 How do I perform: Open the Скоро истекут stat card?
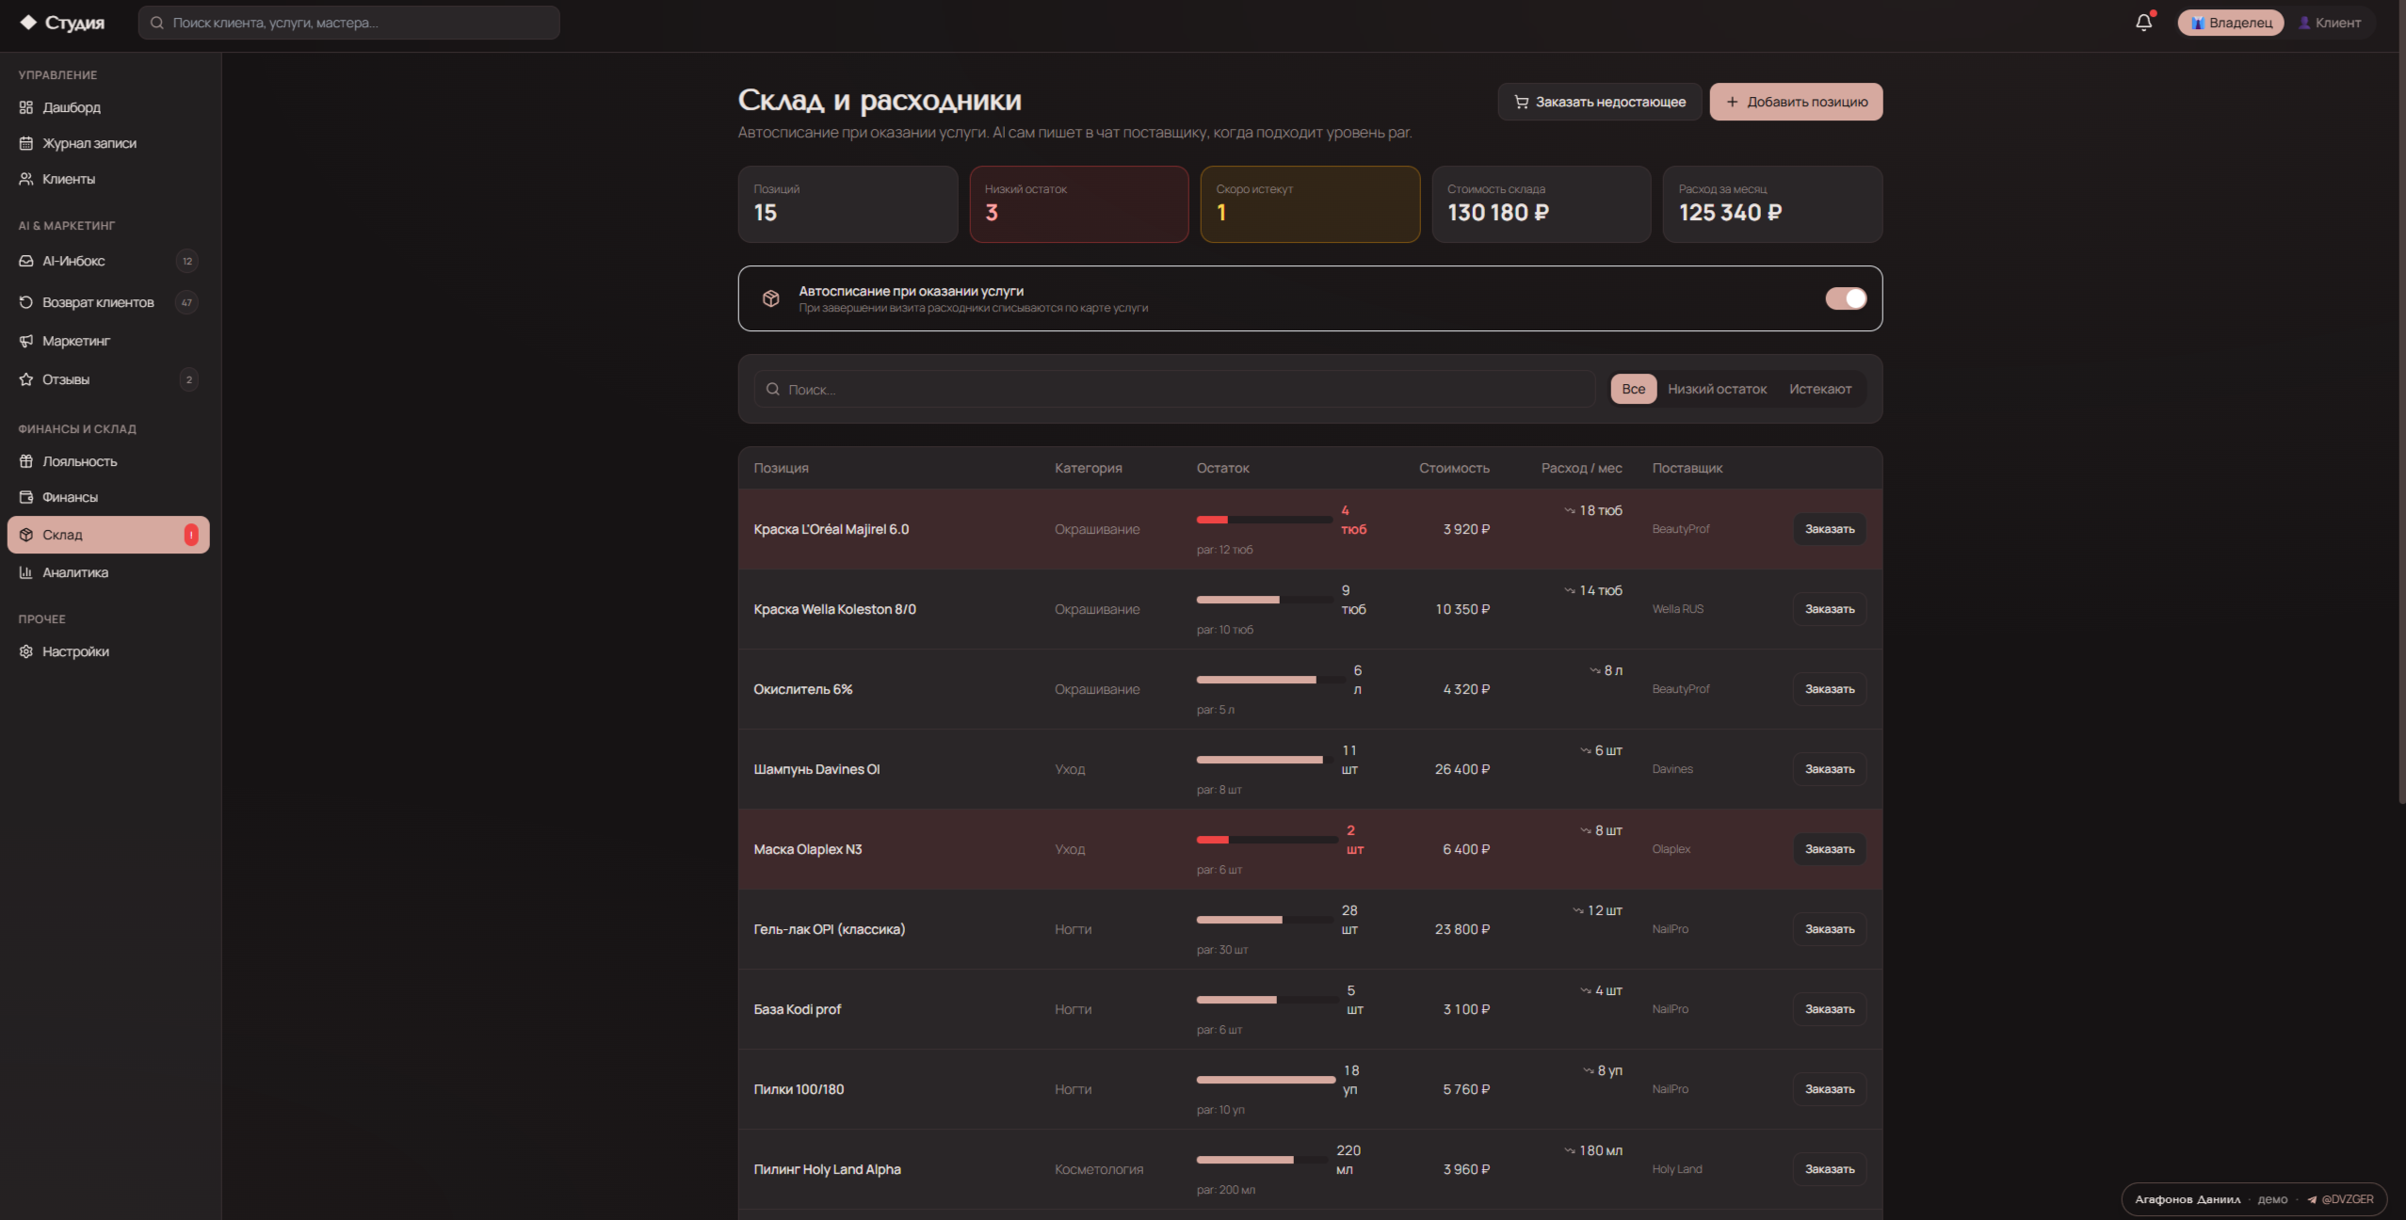1310,204
